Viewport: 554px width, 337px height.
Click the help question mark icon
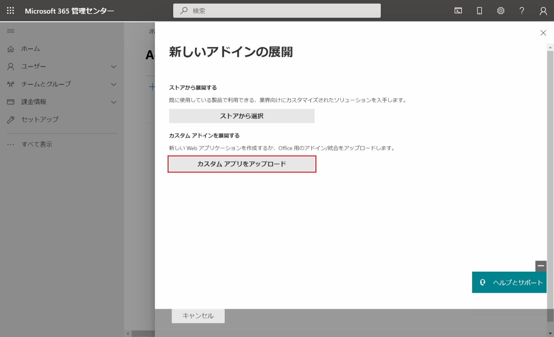coord(522,11)
